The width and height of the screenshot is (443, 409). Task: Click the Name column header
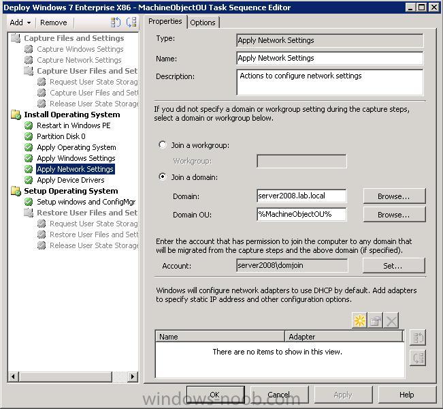tap(220, 337)
